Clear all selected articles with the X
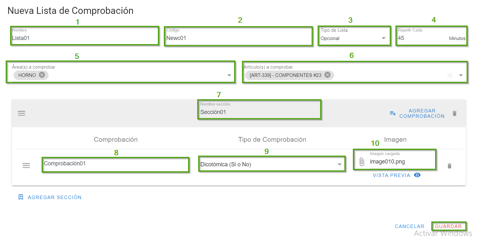477x240 pixels. coord(450,75)
